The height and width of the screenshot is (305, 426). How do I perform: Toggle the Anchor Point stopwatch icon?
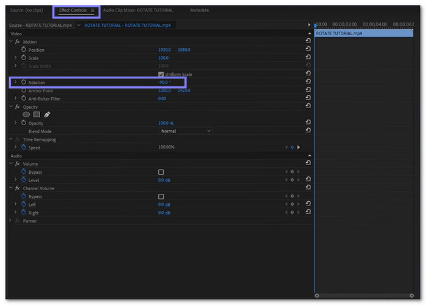click(24, 90)
